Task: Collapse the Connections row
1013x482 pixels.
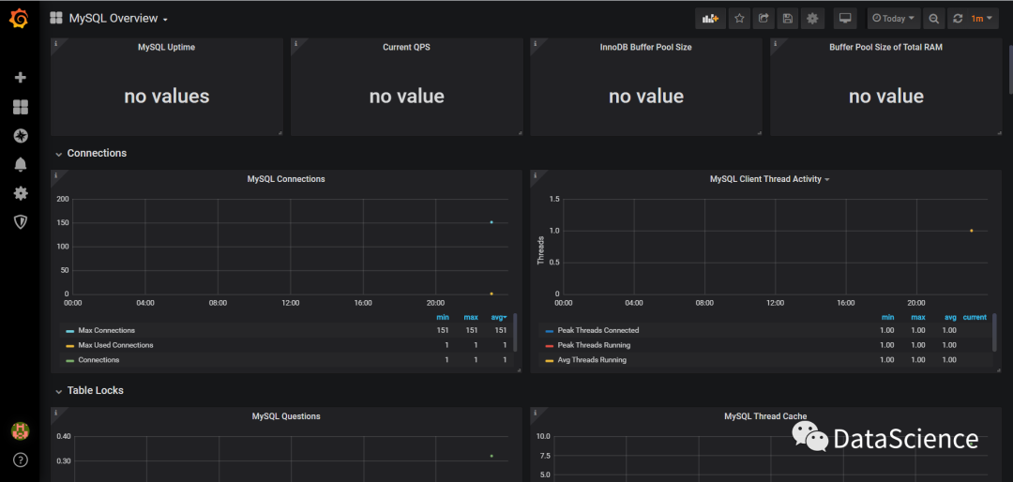Action: [x=58, y=154]
